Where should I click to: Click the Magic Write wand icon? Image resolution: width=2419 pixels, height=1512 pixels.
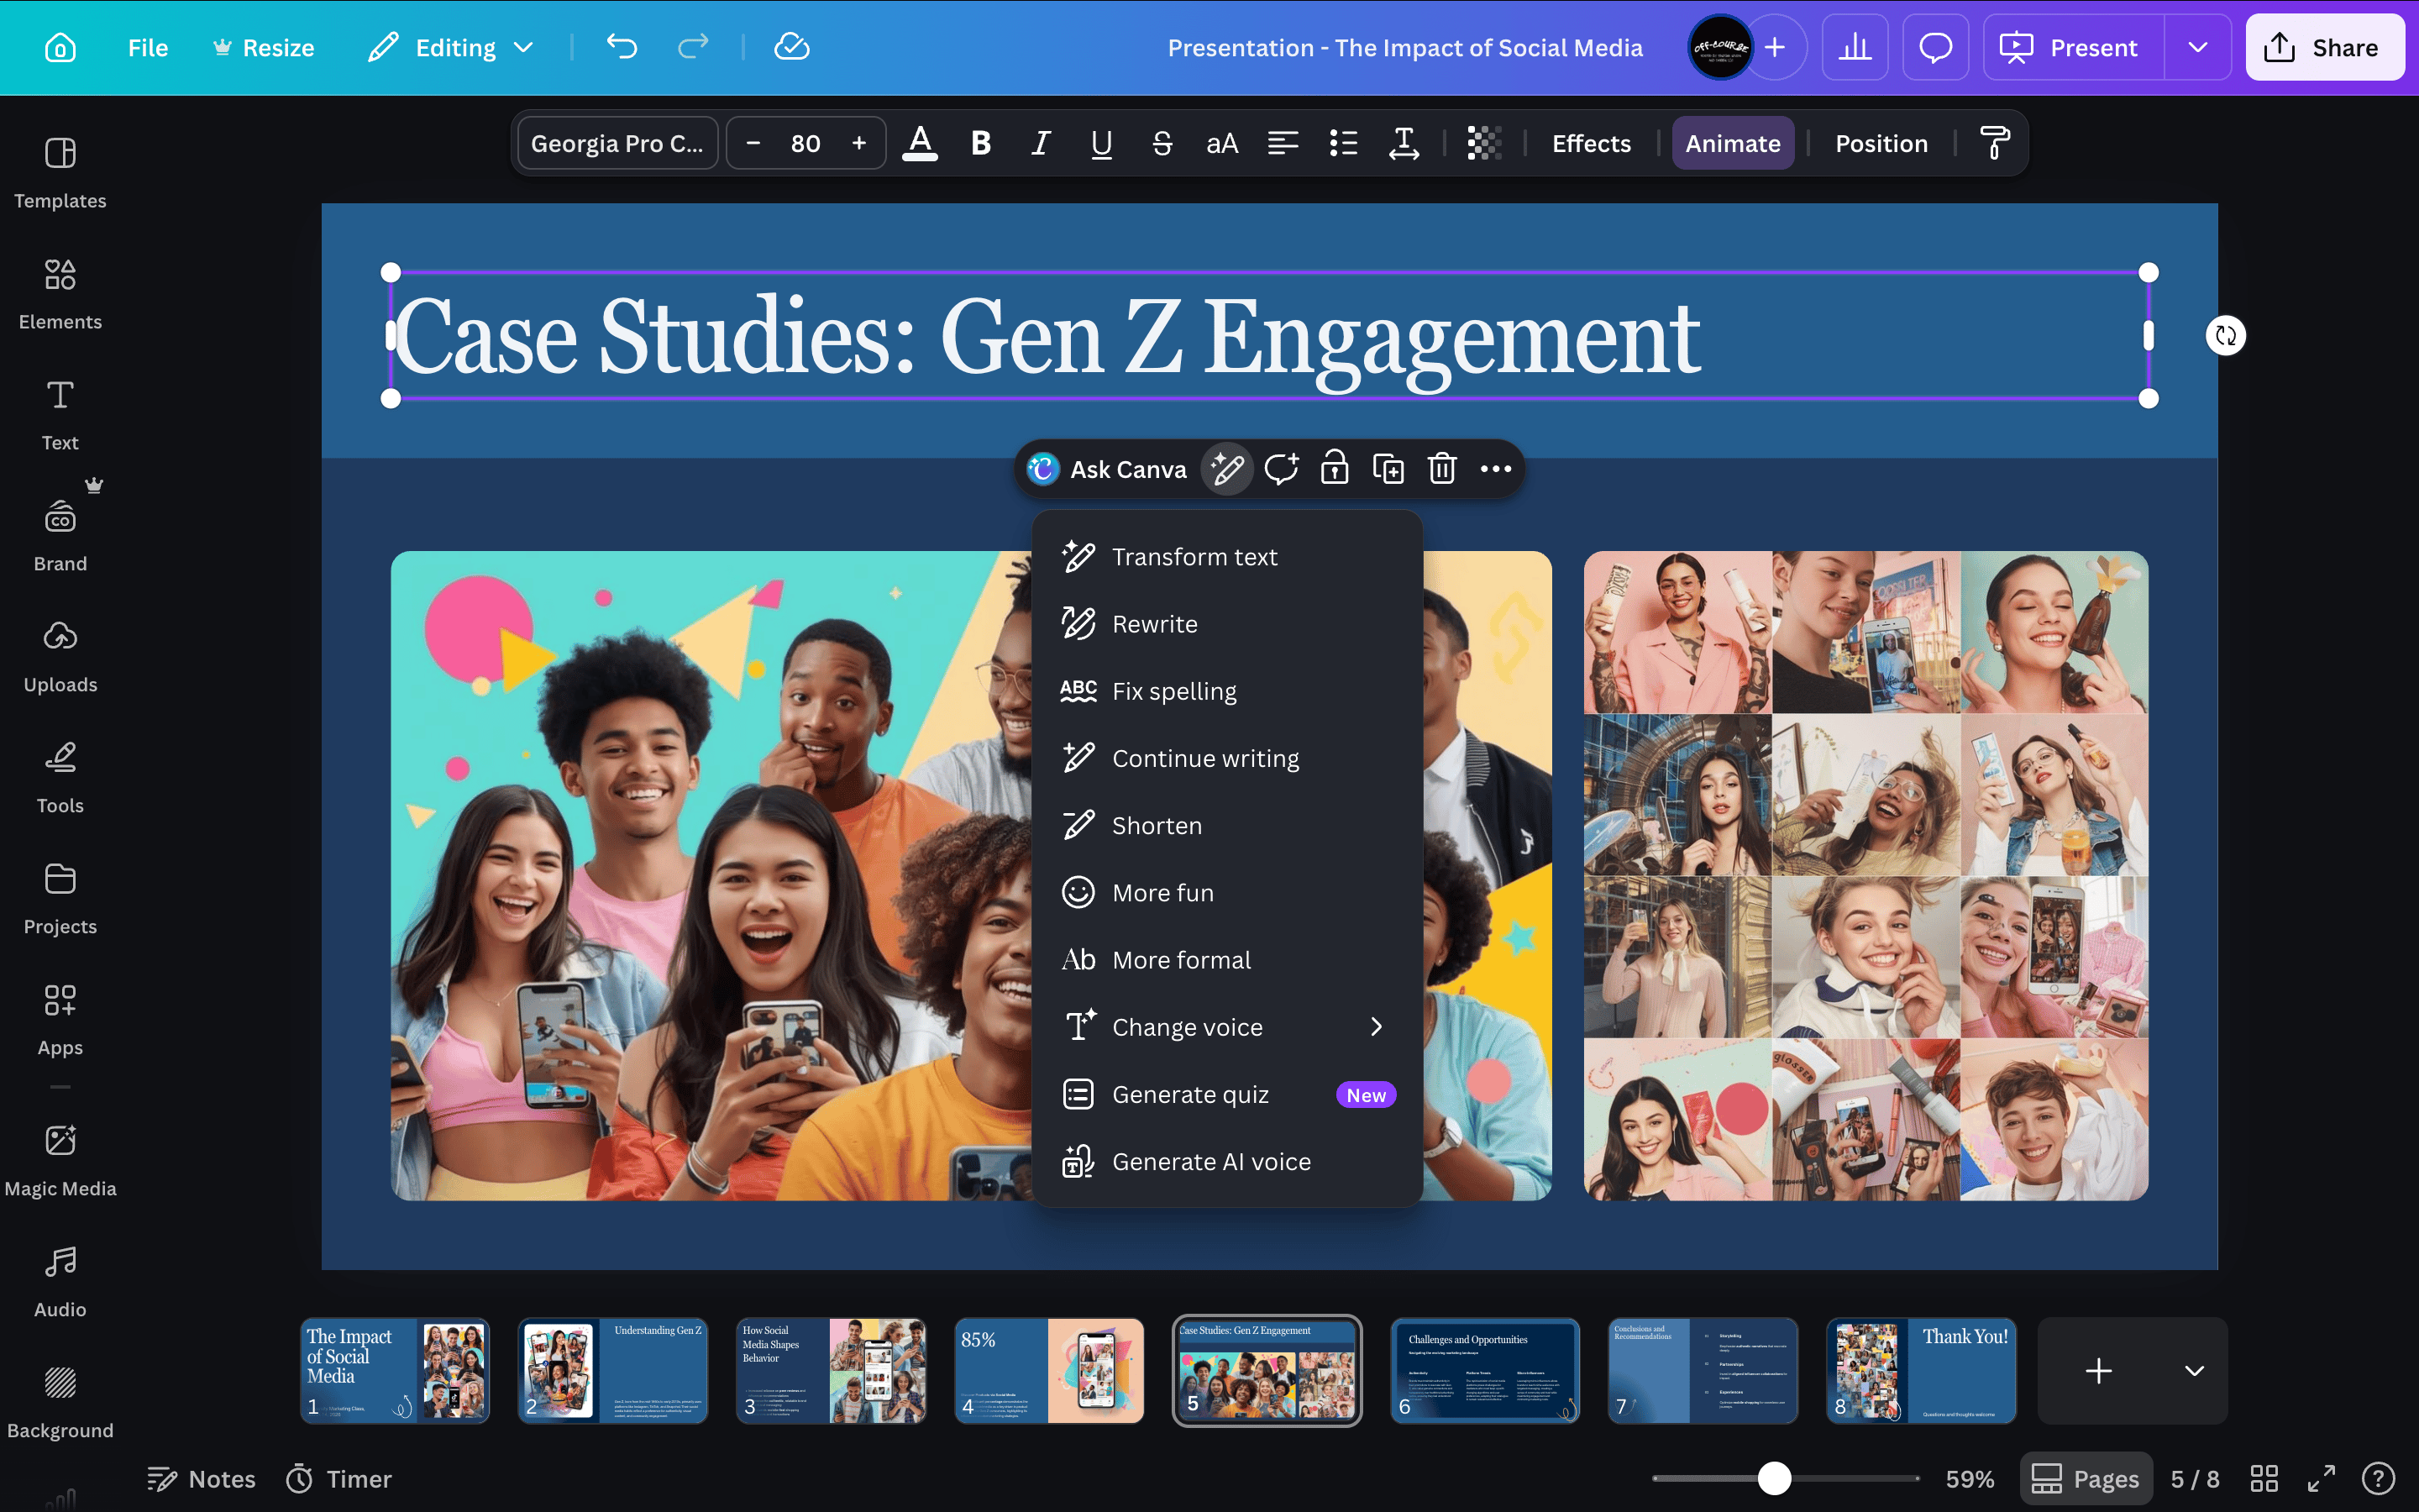click(1227, 469)
